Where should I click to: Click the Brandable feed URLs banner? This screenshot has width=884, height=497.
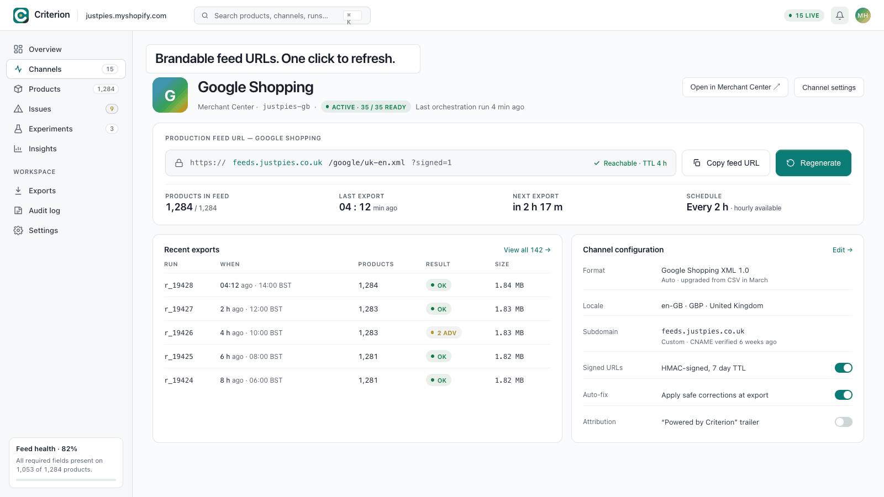(283, 59)
